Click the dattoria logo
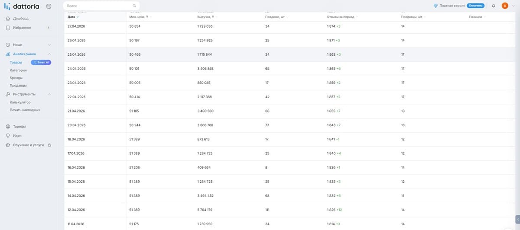Screen dimensions: 520x230 pos(22,6)
